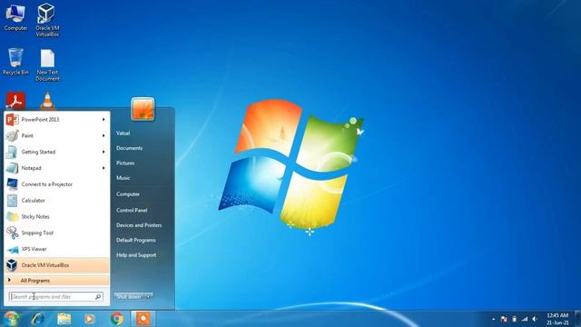The height and width of the screenshot is (327, 581).
Task: Open Default Programs
Action: click(x=136, y=240)
